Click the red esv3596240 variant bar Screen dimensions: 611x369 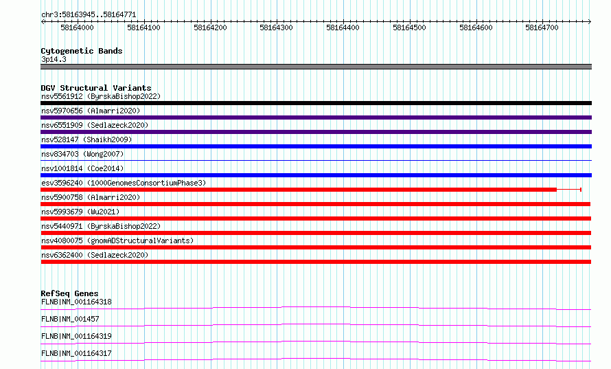point(299,190)
